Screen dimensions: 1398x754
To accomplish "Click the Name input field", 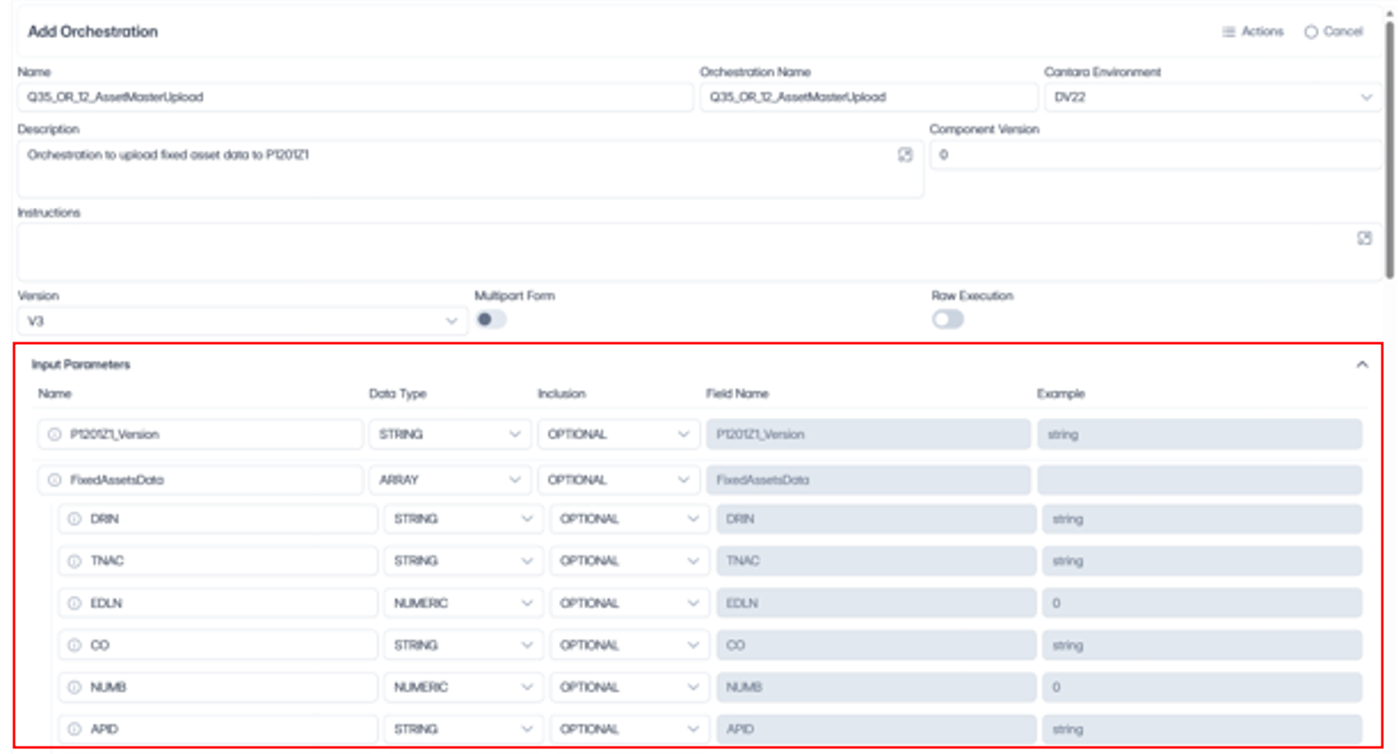I will (x=355, y=97).
